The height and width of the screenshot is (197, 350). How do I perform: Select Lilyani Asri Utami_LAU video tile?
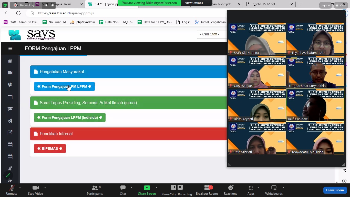coord(315,39)
